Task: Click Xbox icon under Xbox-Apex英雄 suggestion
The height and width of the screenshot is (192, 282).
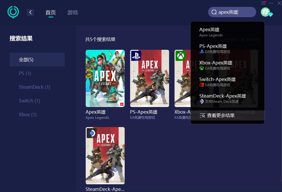Action: (x=201, y=68)
